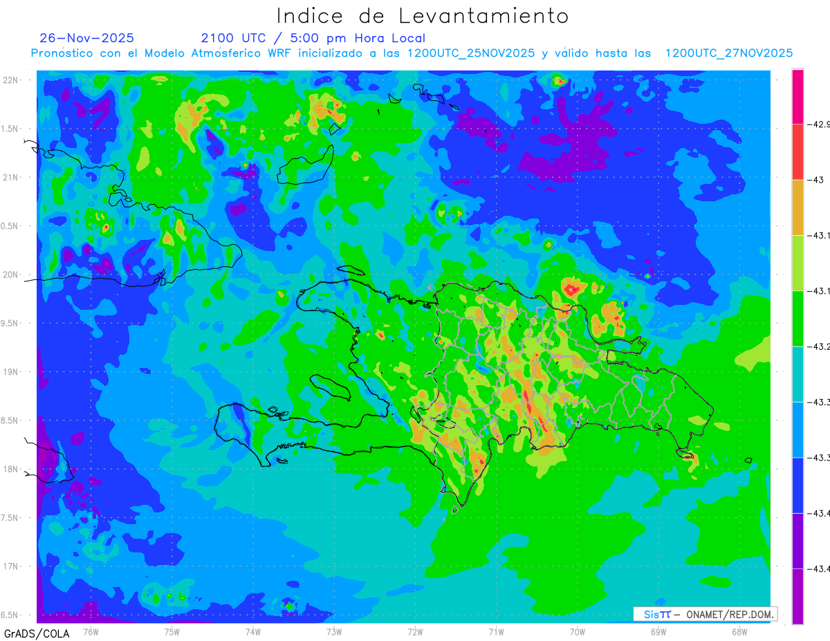Screen dimensions: 830x641
Task: Click the "21N" latitude label
Action: pyautogui.click(x=11, y=177)
